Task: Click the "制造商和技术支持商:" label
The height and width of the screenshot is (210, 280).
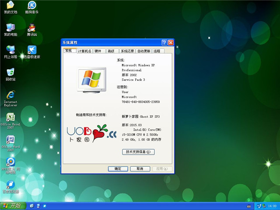Action: 91,115
